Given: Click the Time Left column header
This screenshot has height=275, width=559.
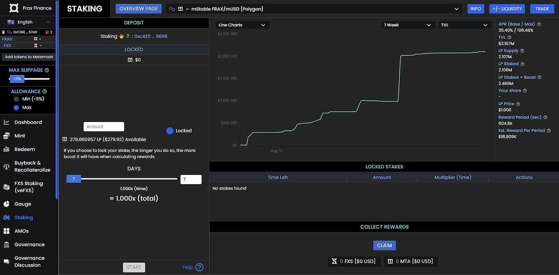Looking at the screenshot, I should [278, 177].
